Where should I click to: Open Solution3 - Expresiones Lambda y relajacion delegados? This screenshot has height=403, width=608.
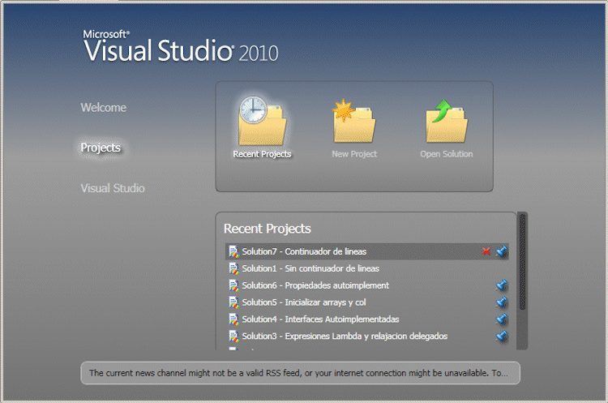pyautogui.click(x=345, y=336)
